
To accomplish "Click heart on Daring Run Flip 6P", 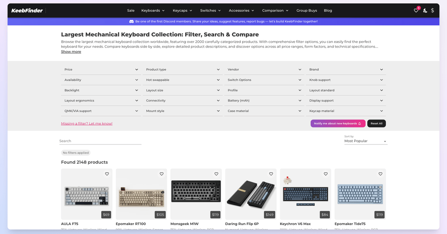I will pos(271,174).
